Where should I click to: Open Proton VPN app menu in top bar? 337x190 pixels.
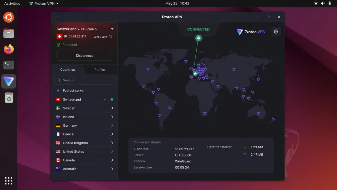point(44,4)
